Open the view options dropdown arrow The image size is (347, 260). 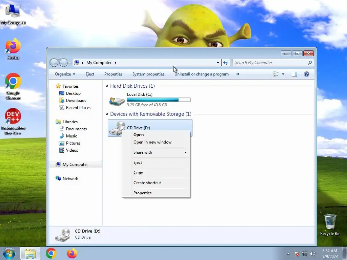coord(283,74)
